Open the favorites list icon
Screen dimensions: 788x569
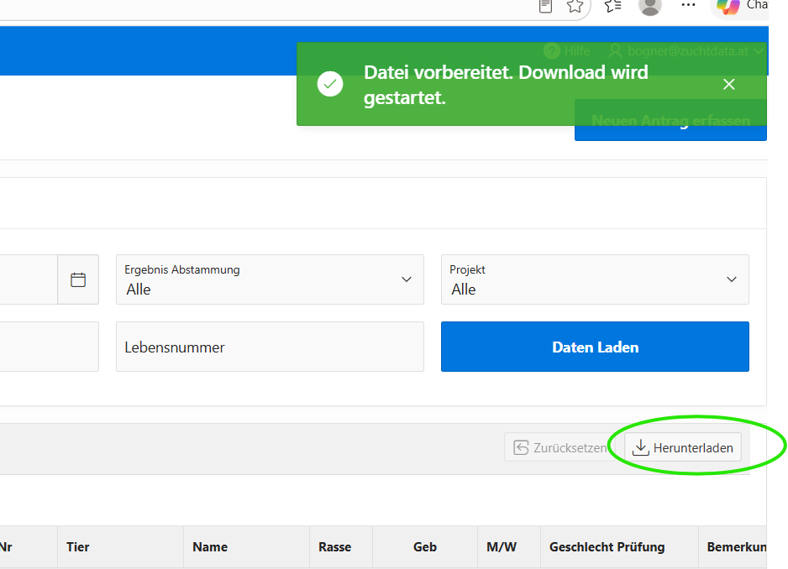pyautogui.click(x=613, y=6)
